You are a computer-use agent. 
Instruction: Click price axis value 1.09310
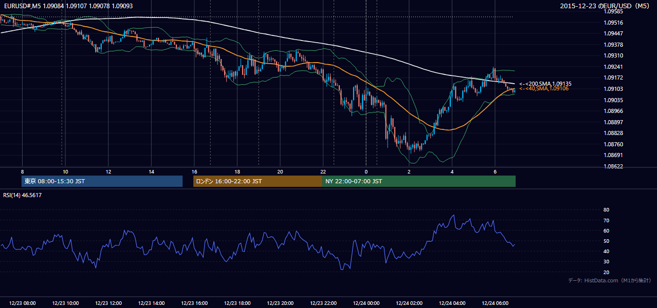point(613,55)
